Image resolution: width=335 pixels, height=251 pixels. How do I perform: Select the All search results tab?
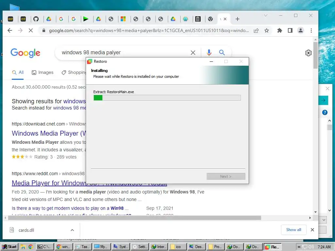[18, 73]
